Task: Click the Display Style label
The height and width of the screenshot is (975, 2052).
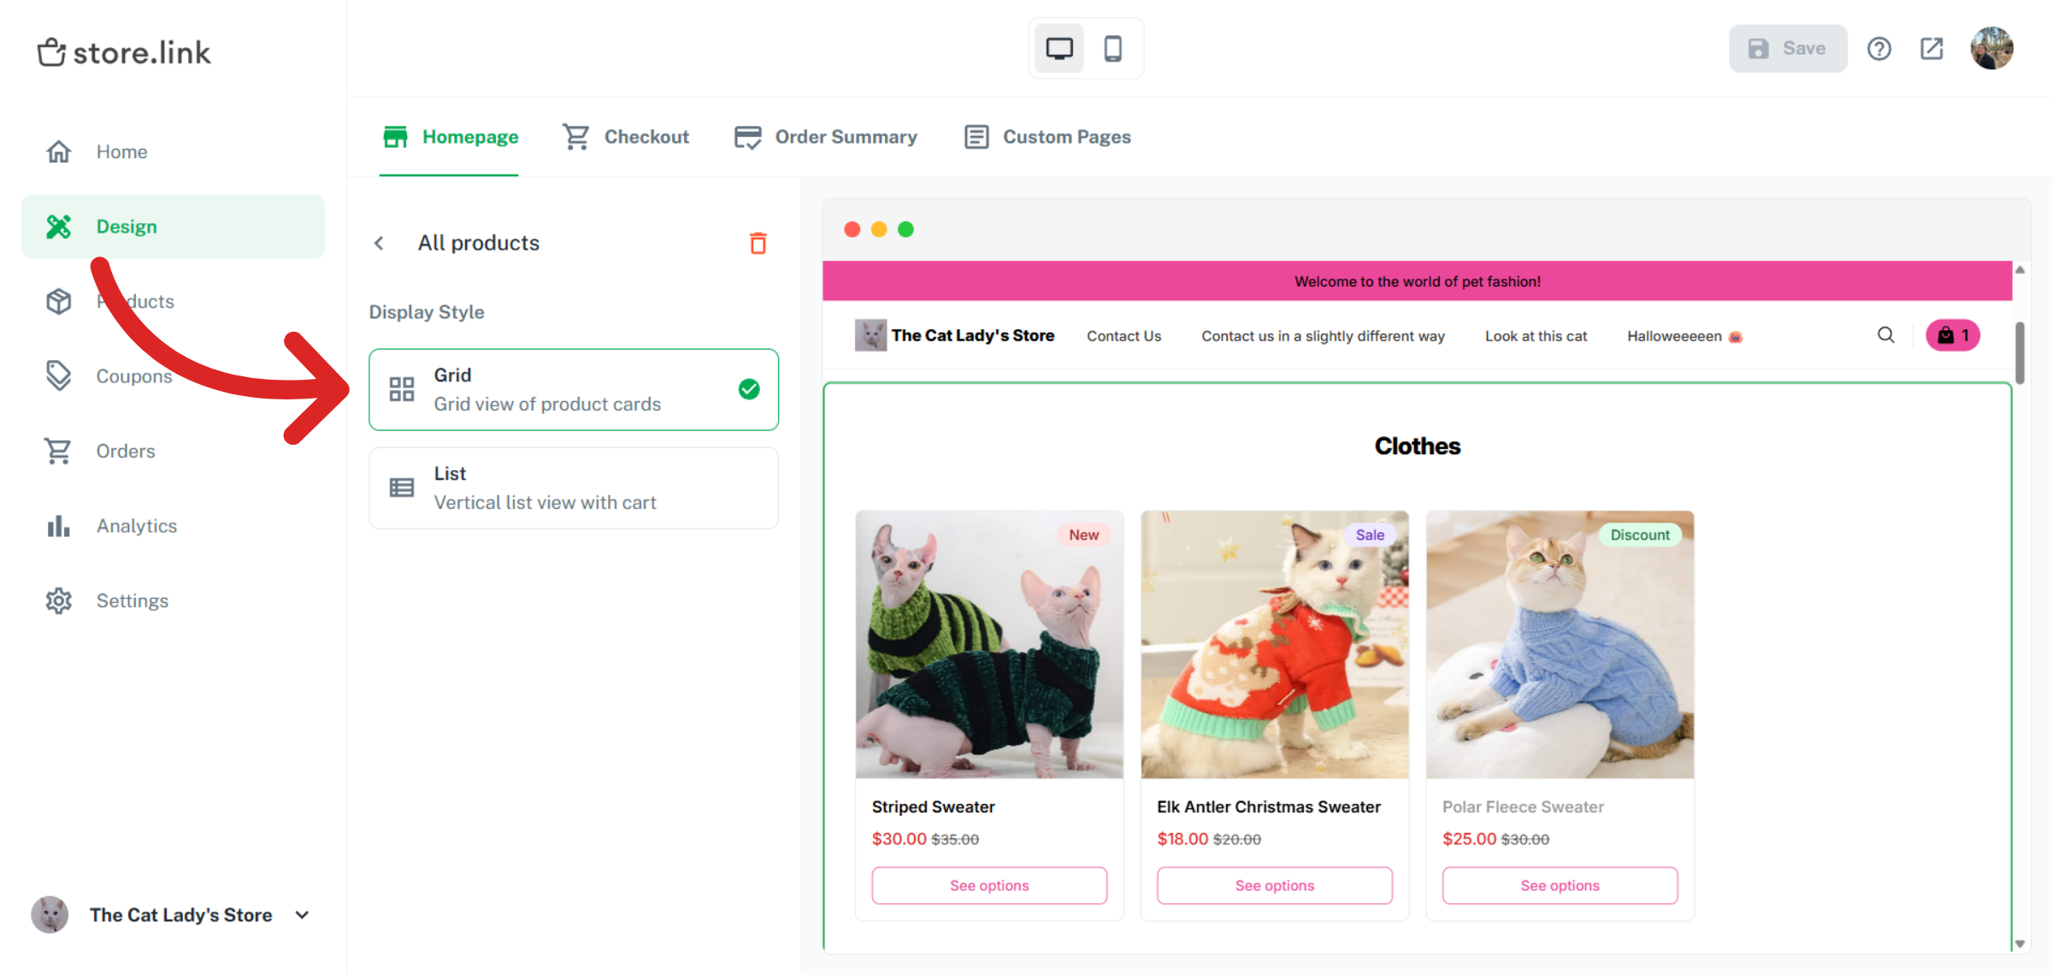Action: (427, 312)
